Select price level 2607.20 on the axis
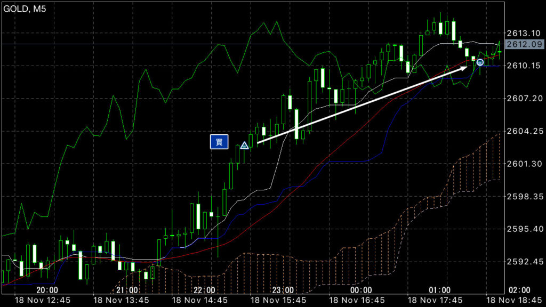Image resolution: width=546 pixels, height=307 pixels. [524, 99]
